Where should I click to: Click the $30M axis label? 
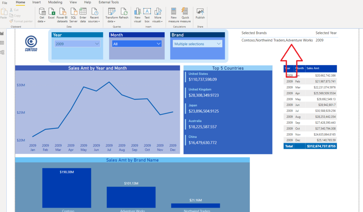click(x=21, y=85)
